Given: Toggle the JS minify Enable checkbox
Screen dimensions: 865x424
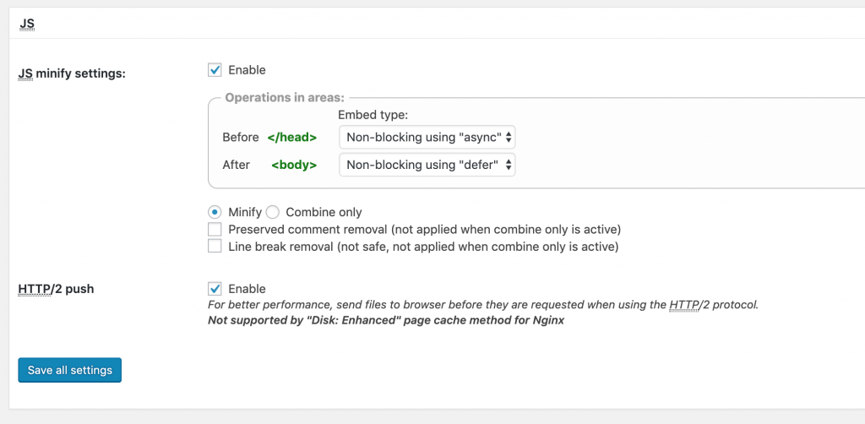Looking at the screenshot, I should pos(215,70).
